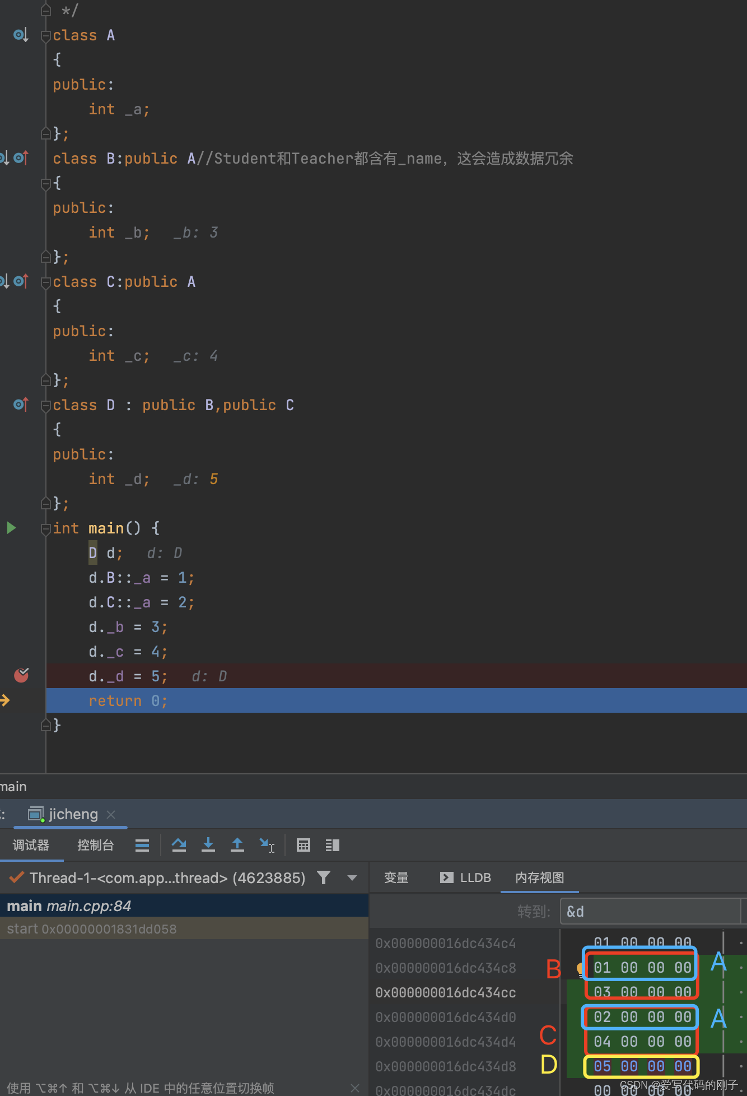Click the jicheng tab's window icon
This screenshot has height=1096, width=747.
[36, 814]
